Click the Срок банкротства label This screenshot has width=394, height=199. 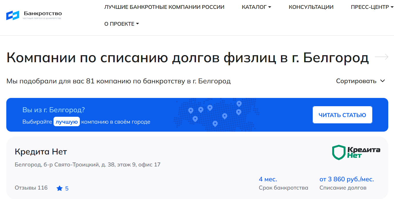click(x=284, y=188)
